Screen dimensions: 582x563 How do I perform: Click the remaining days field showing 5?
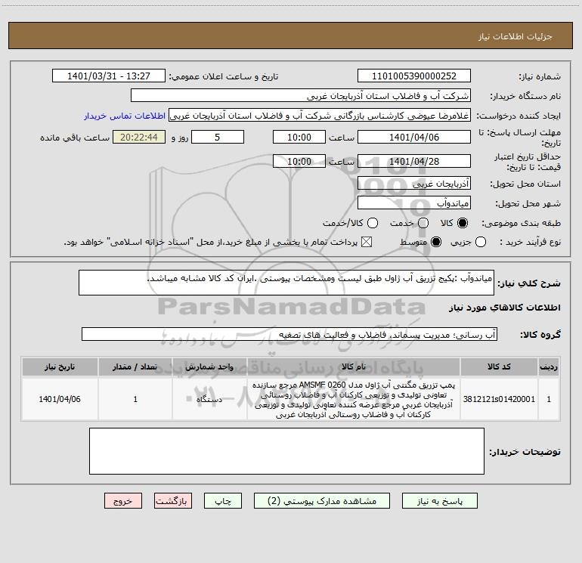[x=218, y=137]
